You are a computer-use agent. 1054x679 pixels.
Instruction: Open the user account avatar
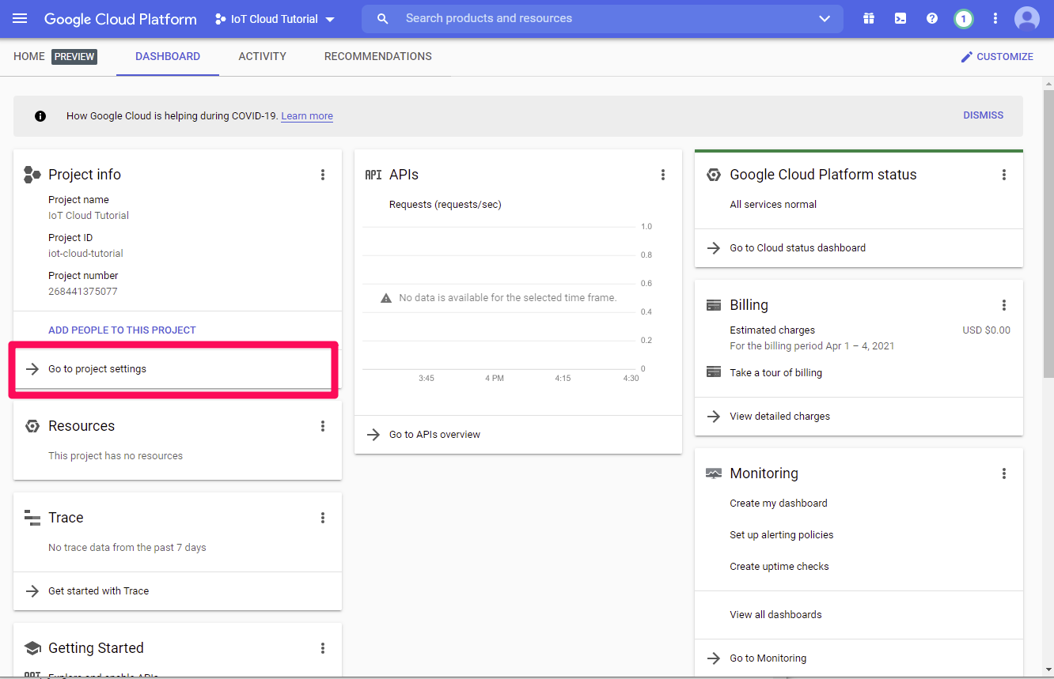[x=1027, y=18]
